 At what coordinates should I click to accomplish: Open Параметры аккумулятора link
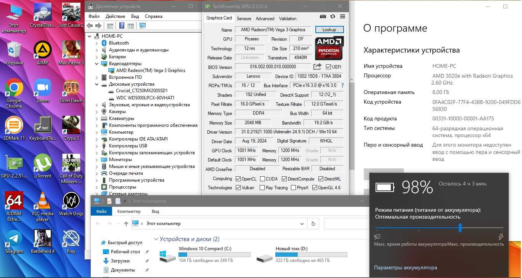tap(405, 267)
